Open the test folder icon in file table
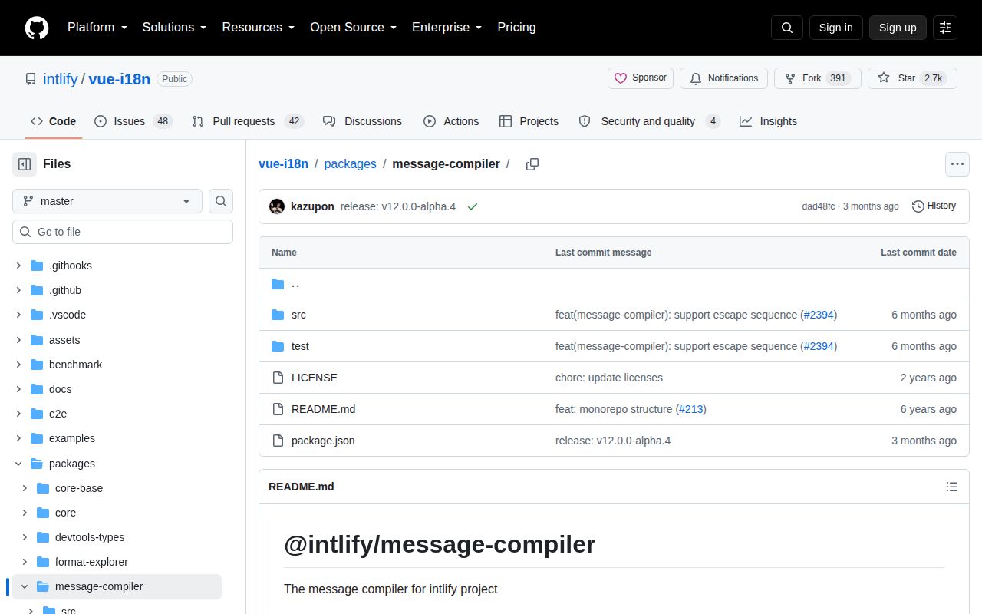 (x=278, y=346)
